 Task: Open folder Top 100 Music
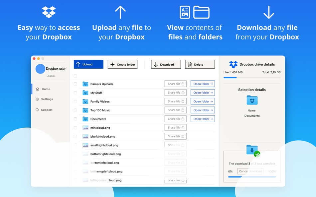(x=203, y=110)
